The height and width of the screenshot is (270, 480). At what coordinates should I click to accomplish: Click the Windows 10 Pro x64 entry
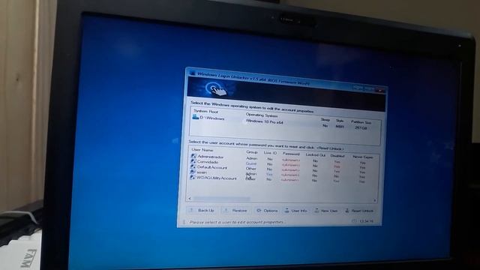[264, 121]
